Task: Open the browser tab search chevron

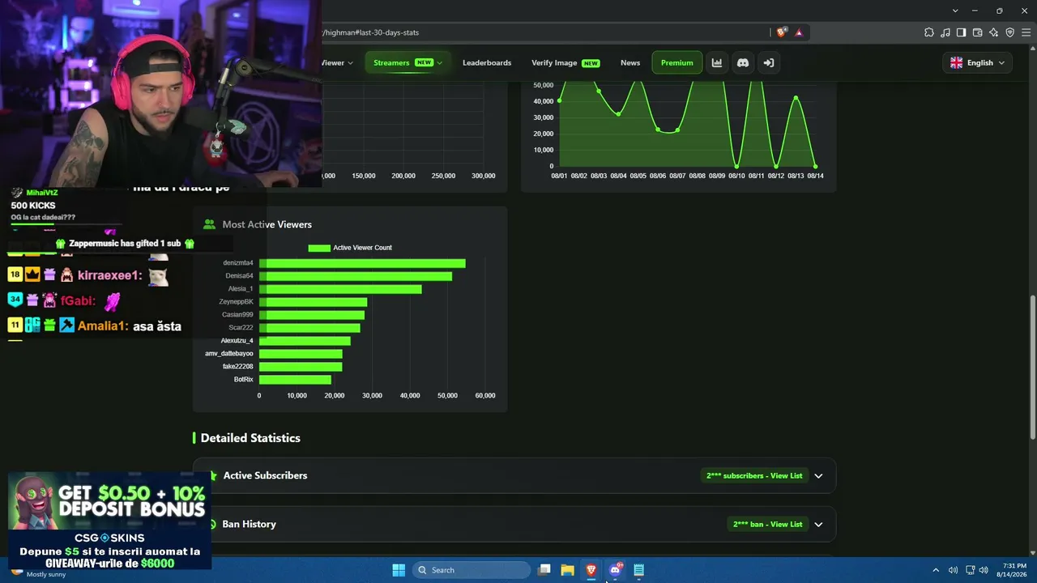Action: click(955, 11)
